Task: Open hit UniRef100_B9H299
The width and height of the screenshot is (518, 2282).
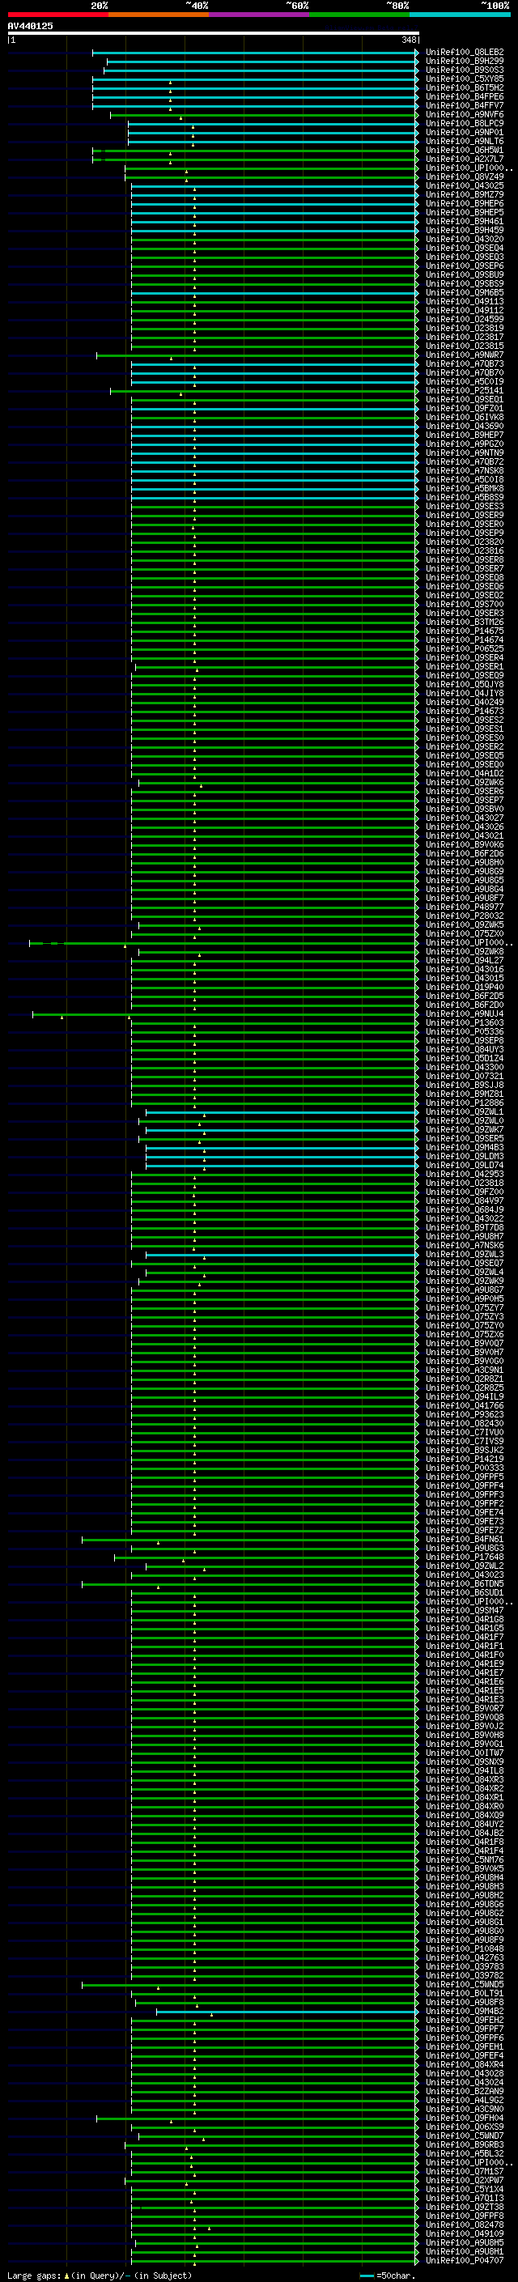Action: (465, 62)
